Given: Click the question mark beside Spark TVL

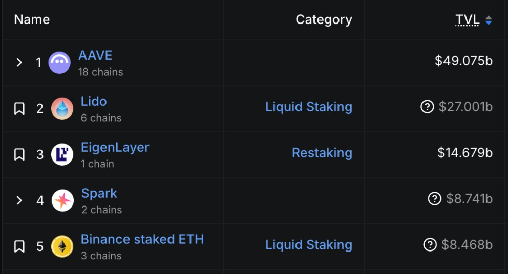Looking at the screenshot, I should tap(434, 199).
